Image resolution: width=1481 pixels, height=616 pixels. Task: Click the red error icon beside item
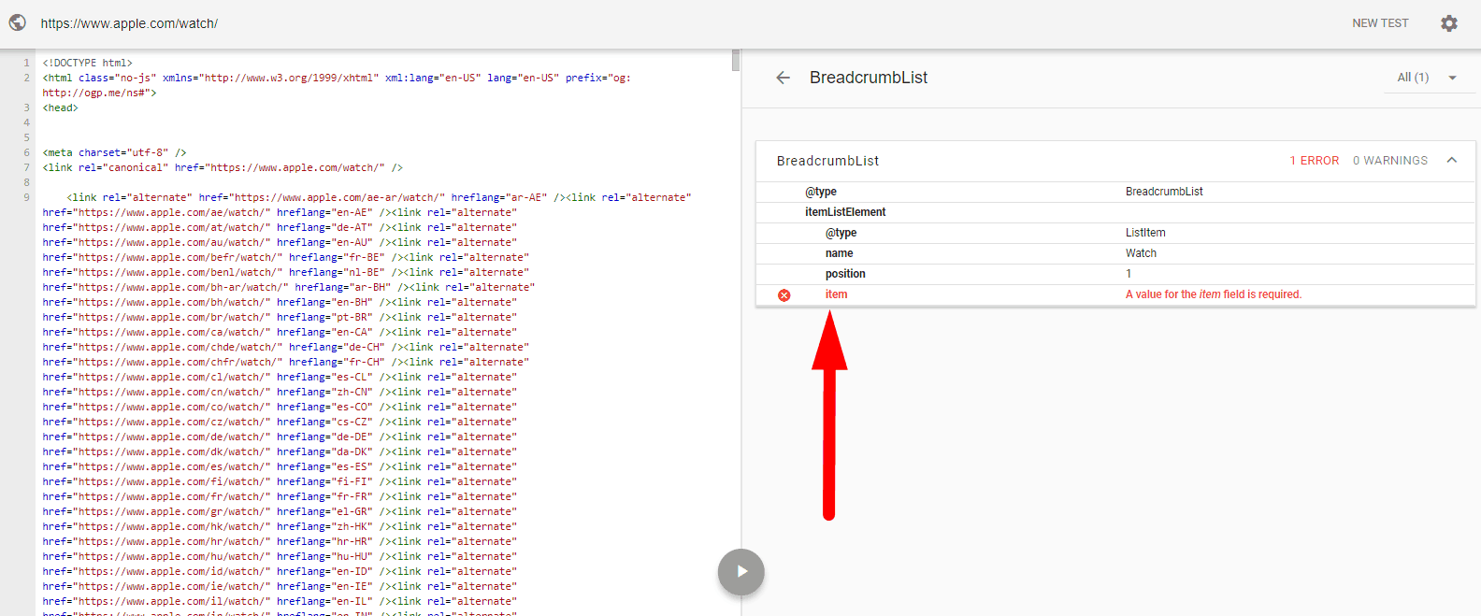[784, 295]
